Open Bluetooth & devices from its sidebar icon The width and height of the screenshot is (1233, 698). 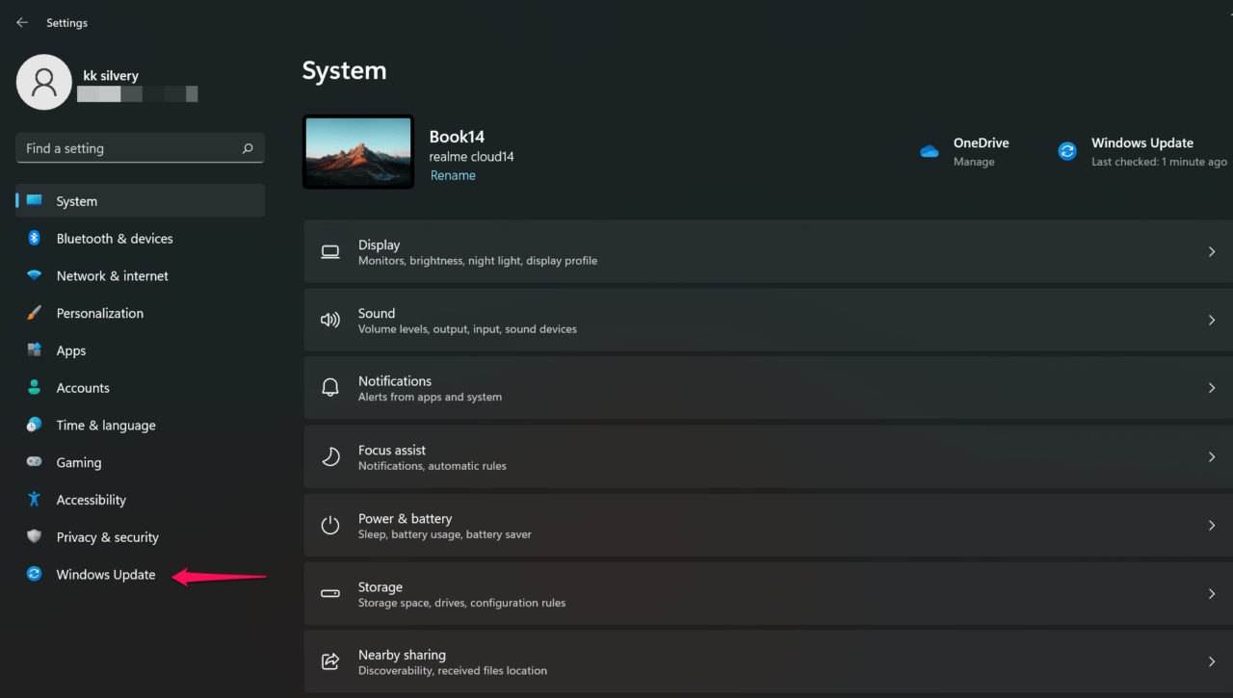coord(34,238)
